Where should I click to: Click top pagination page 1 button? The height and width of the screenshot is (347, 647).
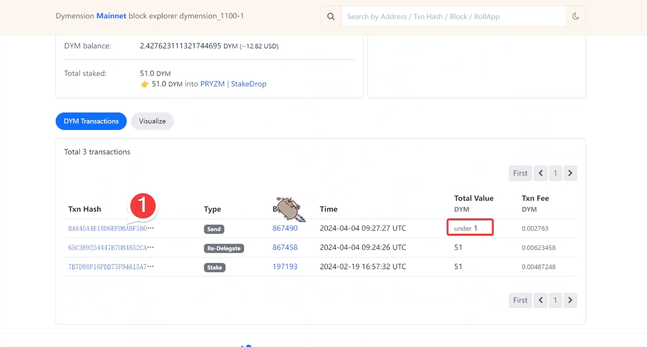(555, 173)
